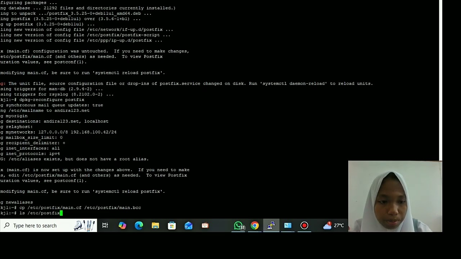461x259 pixels.
Task: Click the red screen recorder icon
Action: tap(304, 226)
